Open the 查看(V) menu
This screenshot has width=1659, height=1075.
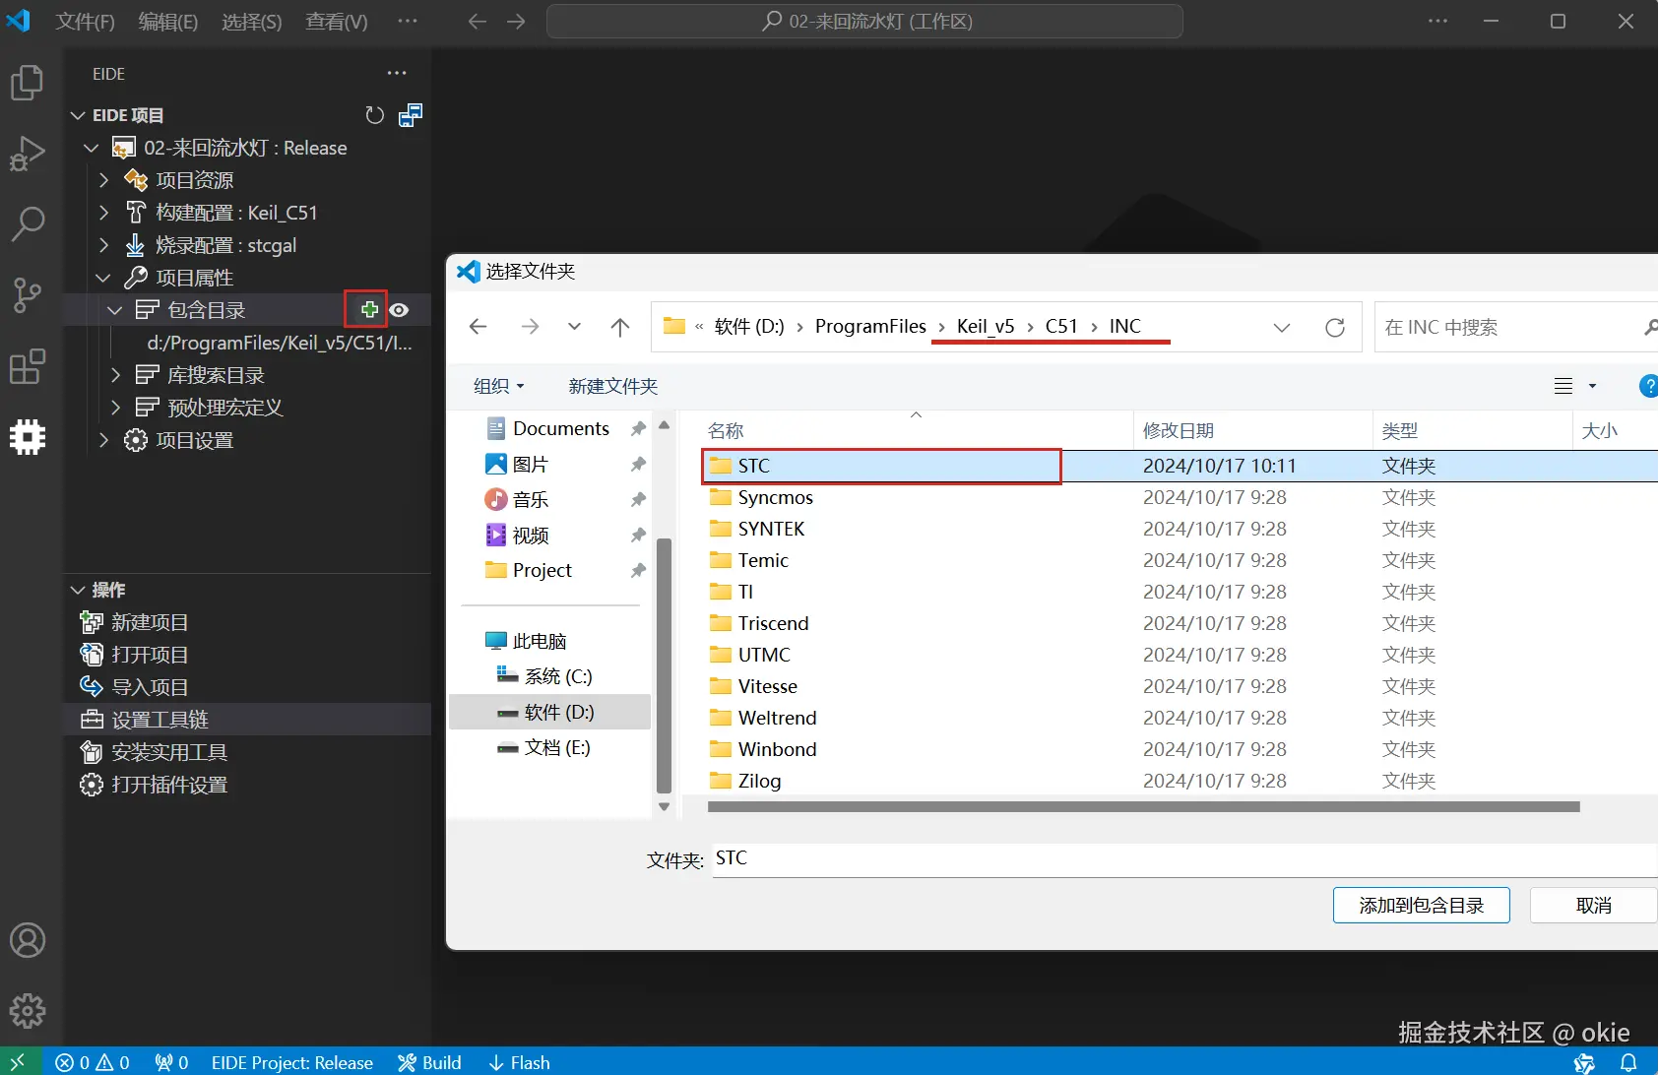point(337,21)
